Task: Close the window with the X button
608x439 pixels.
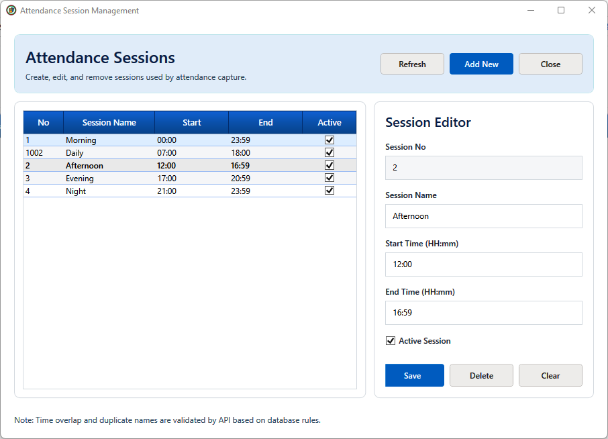Action: point(592,11)
